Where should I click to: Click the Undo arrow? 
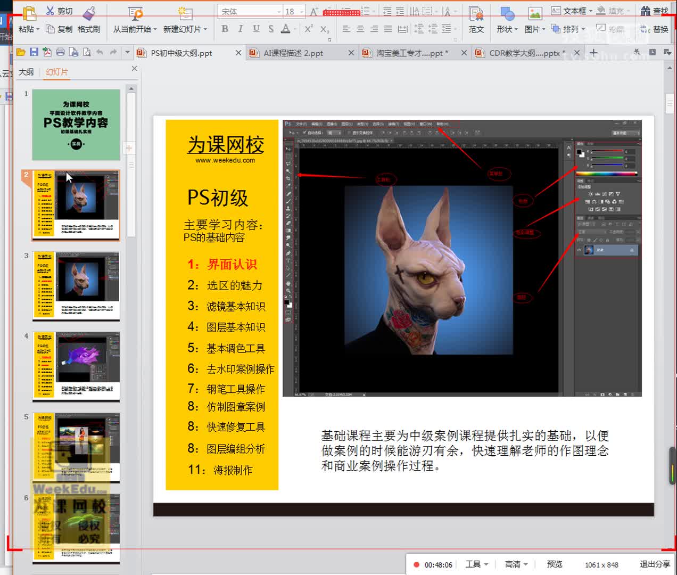coord(100,52)
